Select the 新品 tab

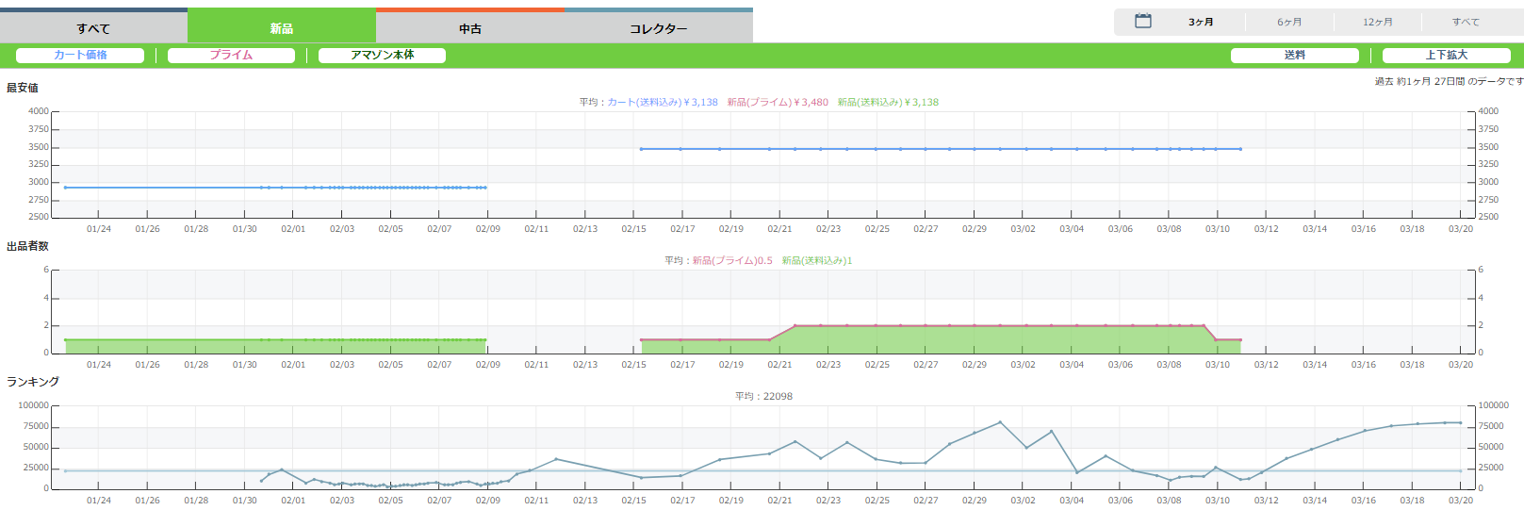282,28
